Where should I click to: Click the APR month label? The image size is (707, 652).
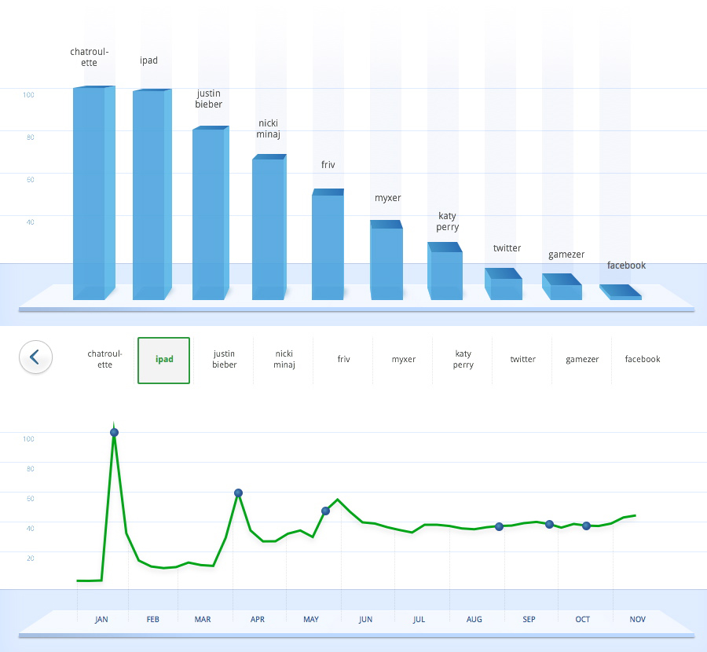point(258,619)
